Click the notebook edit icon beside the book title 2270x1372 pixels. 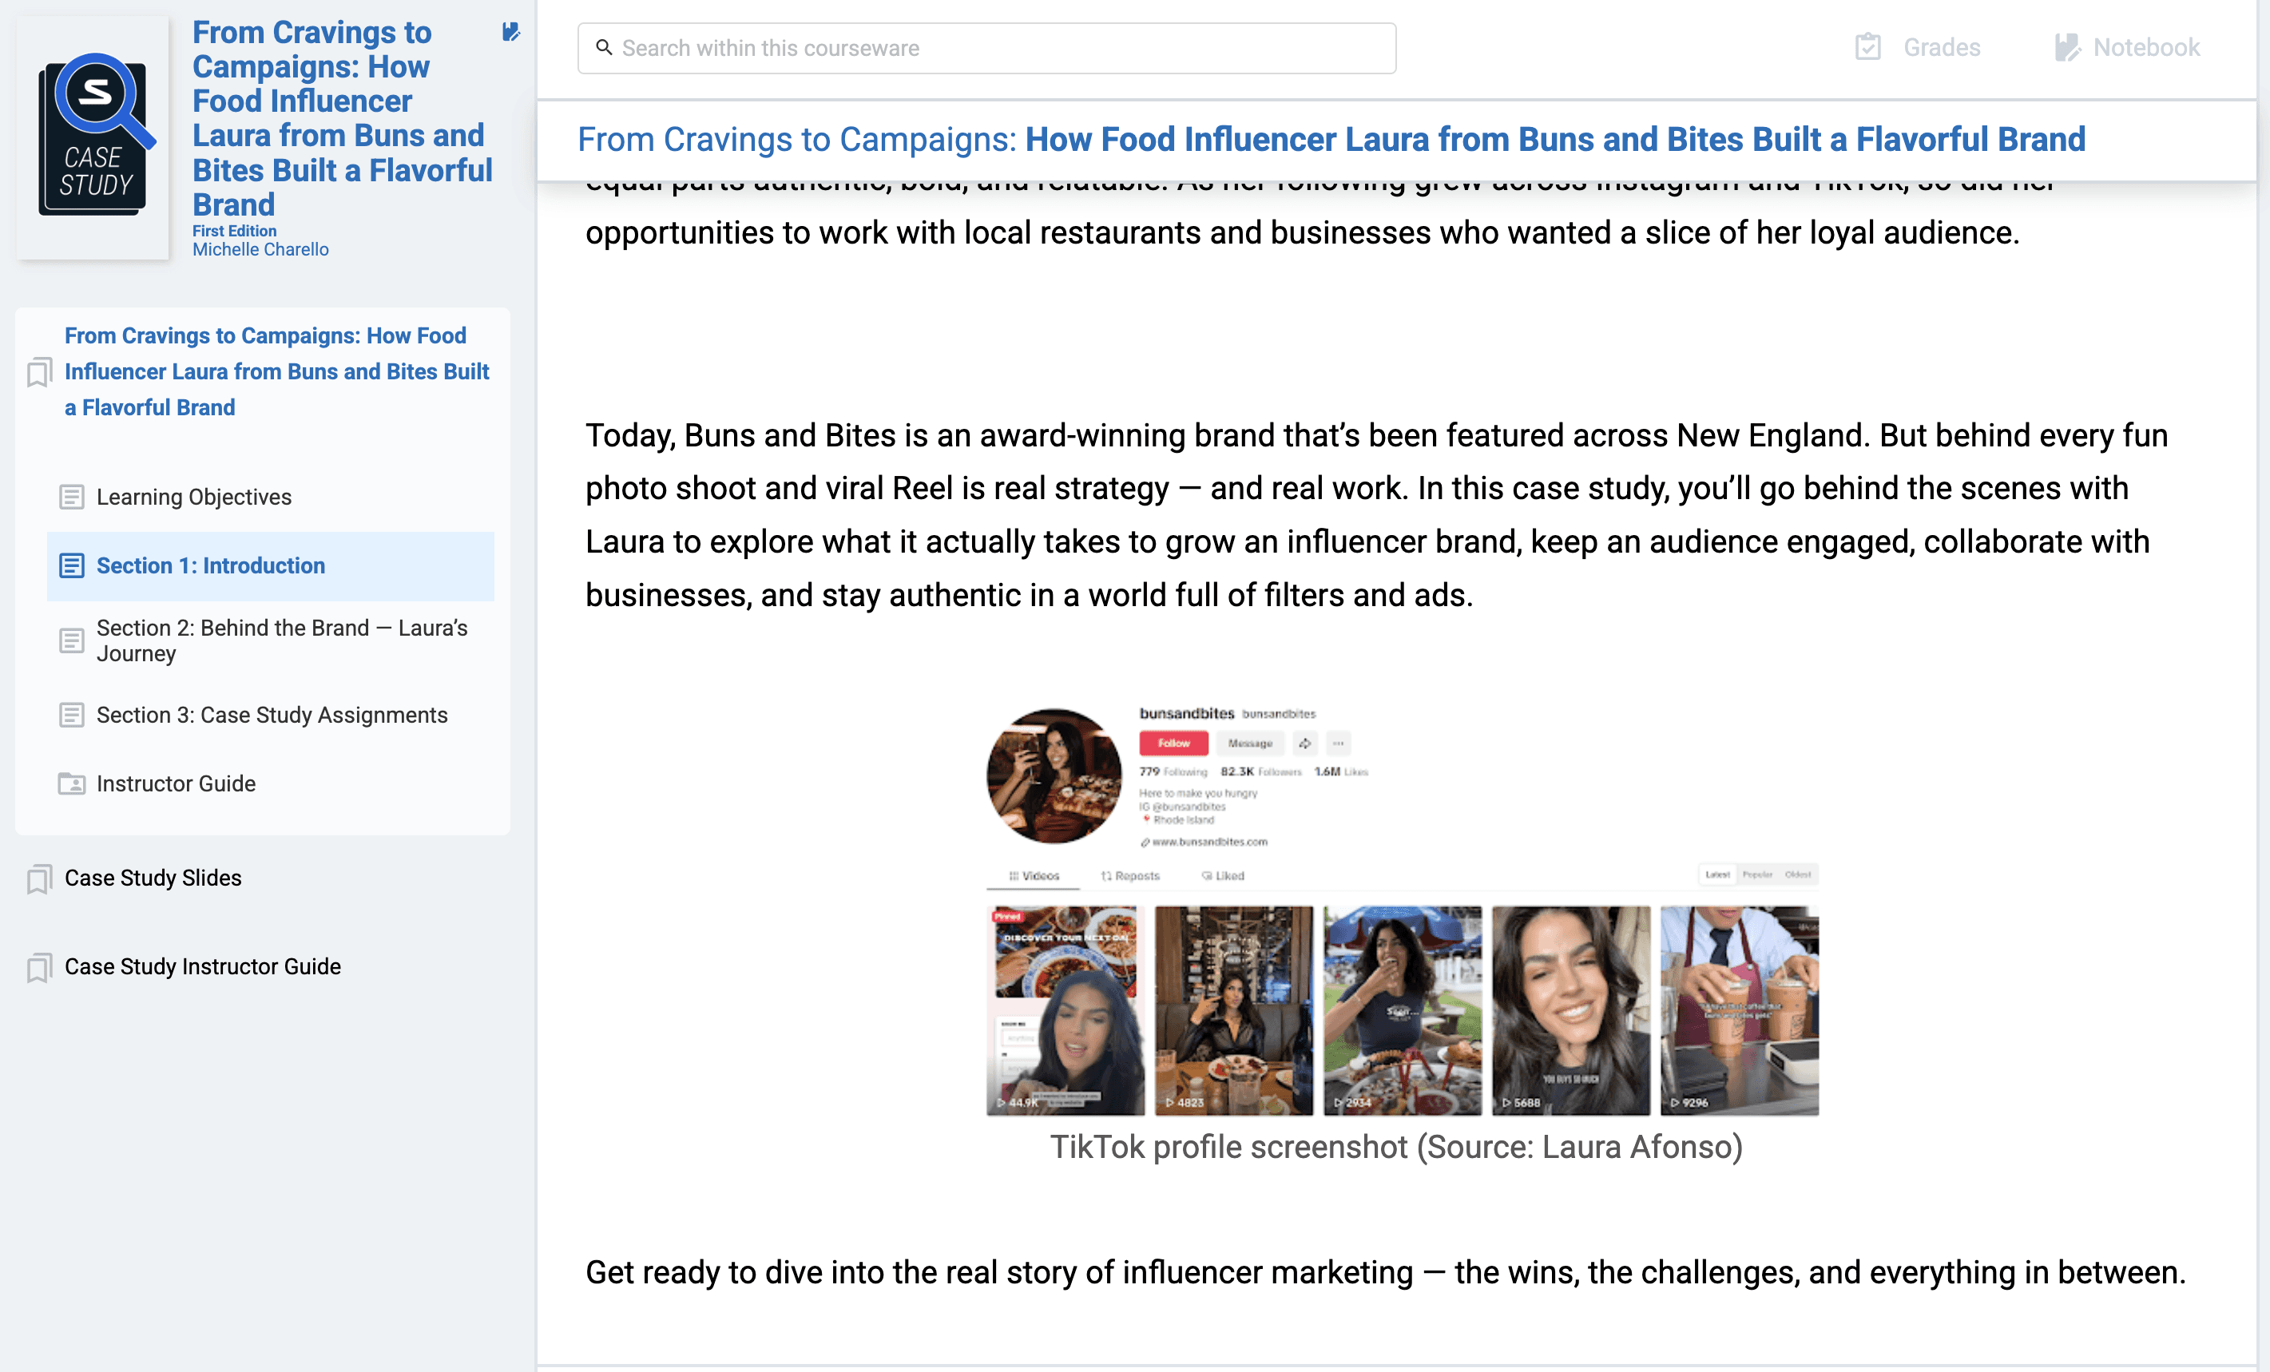(x=510, y=32)
